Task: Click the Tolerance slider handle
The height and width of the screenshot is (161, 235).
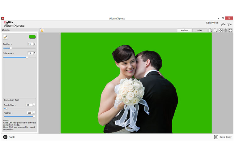Action: click(x=27, y=57)
